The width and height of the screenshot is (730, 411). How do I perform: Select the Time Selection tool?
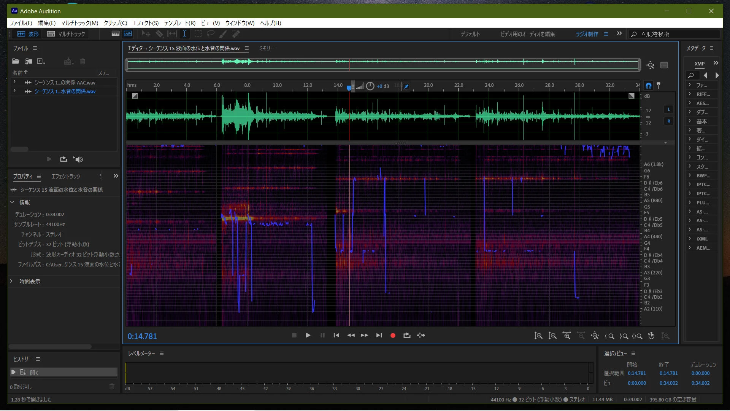(184, 34)
